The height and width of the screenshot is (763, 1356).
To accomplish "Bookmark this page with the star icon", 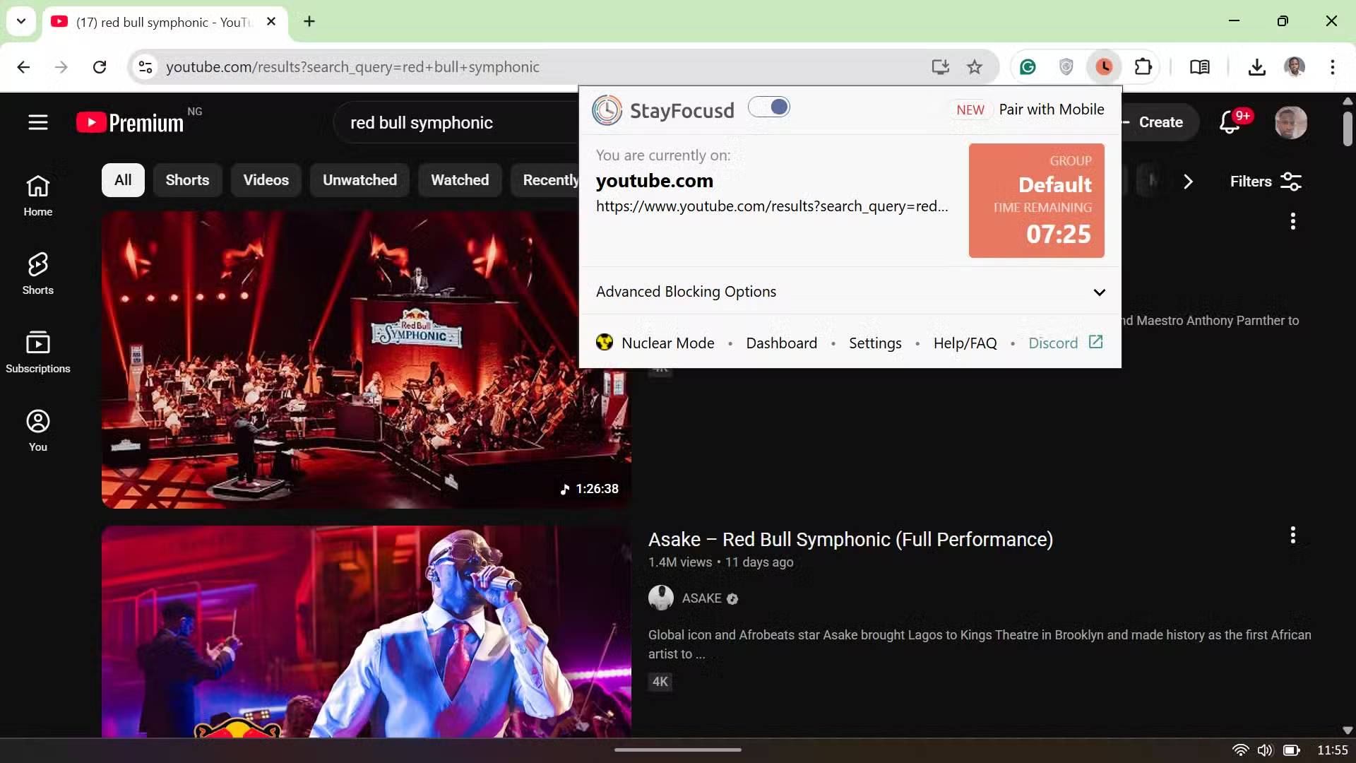I will [975, 67].
